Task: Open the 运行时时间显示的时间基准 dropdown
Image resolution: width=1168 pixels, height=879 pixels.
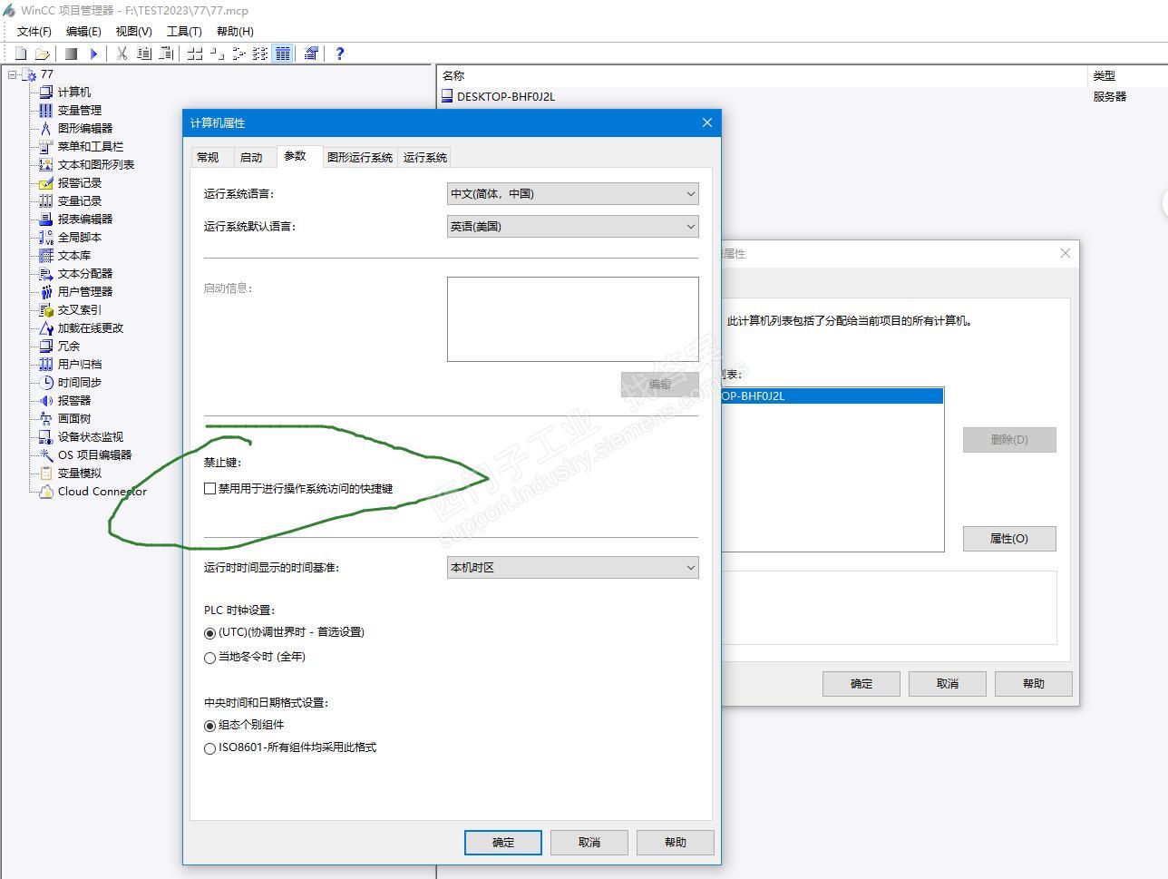Action: 573,567
